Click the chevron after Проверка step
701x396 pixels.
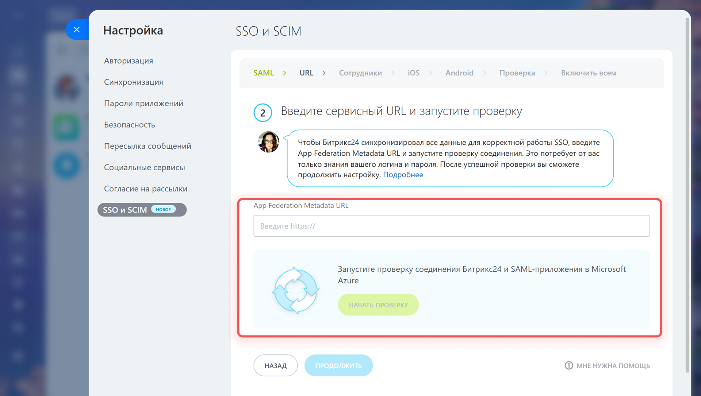tap(546, 73)
